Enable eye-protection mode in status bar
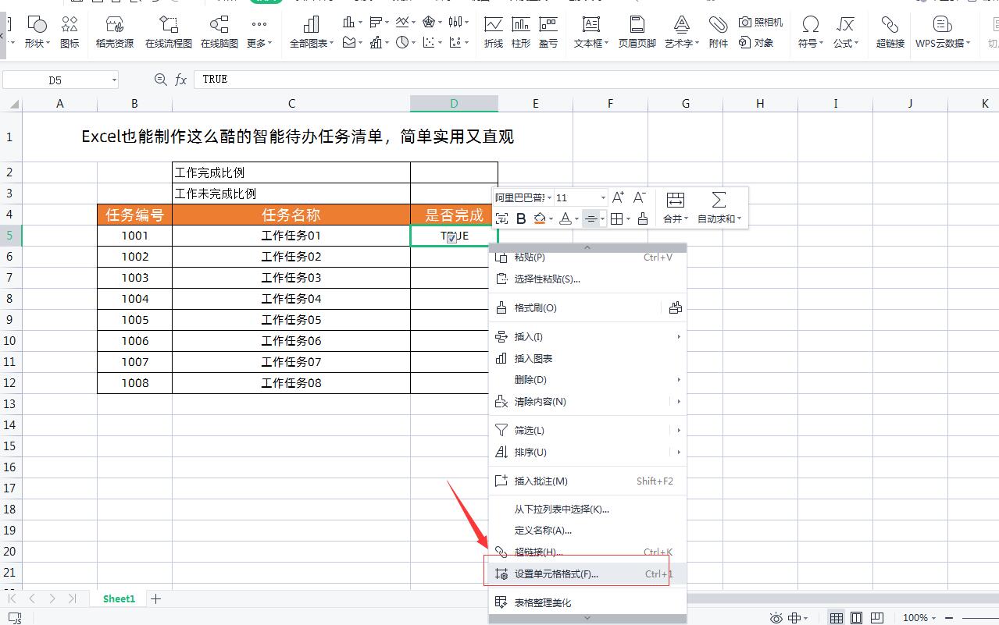 pyautogui.click(x=776, y=617)
